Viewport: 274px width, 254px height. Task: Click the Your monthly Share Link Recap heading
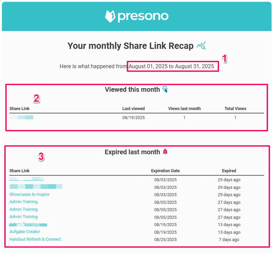131,46
